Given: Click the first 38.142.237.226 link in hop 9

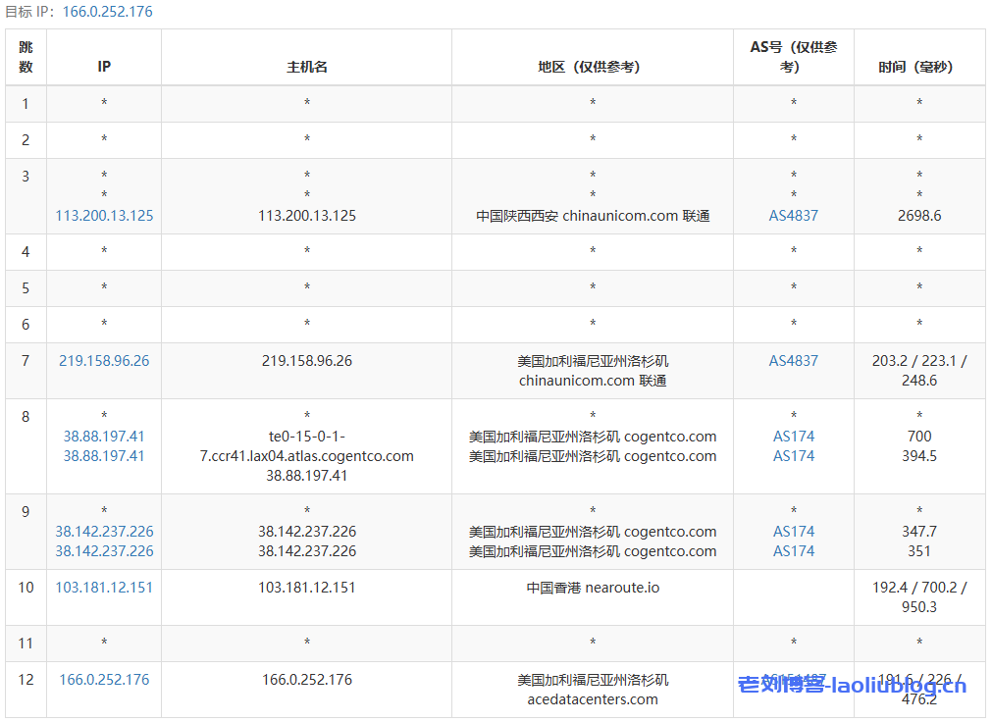Looking at the screenshot, I should click(x=104, y=532).
